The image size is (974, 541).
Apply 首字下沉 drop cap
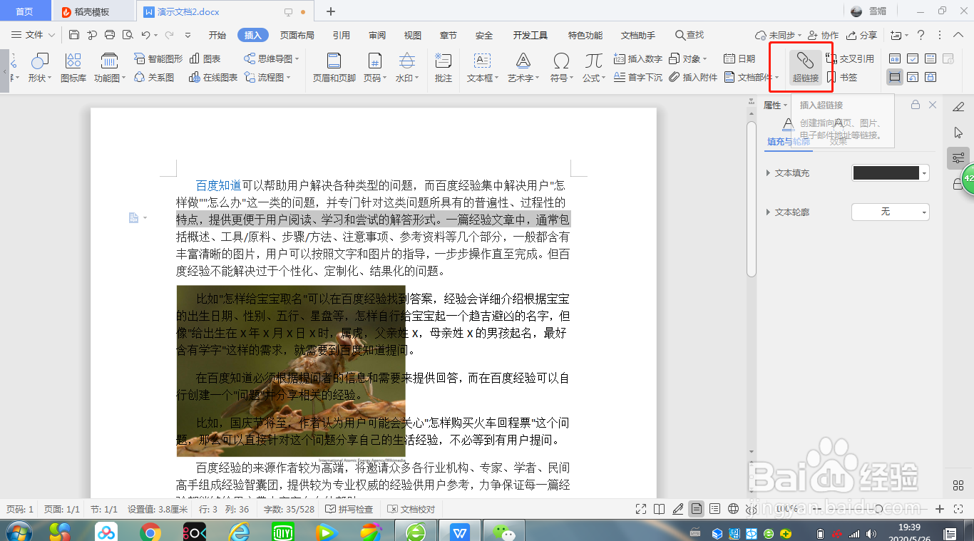point(638,77)
